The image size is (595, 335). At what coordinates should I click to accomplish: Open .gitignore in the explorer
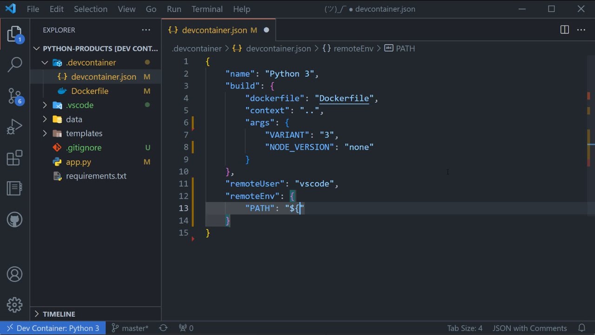pyautogui.click(x=96, y=147)
